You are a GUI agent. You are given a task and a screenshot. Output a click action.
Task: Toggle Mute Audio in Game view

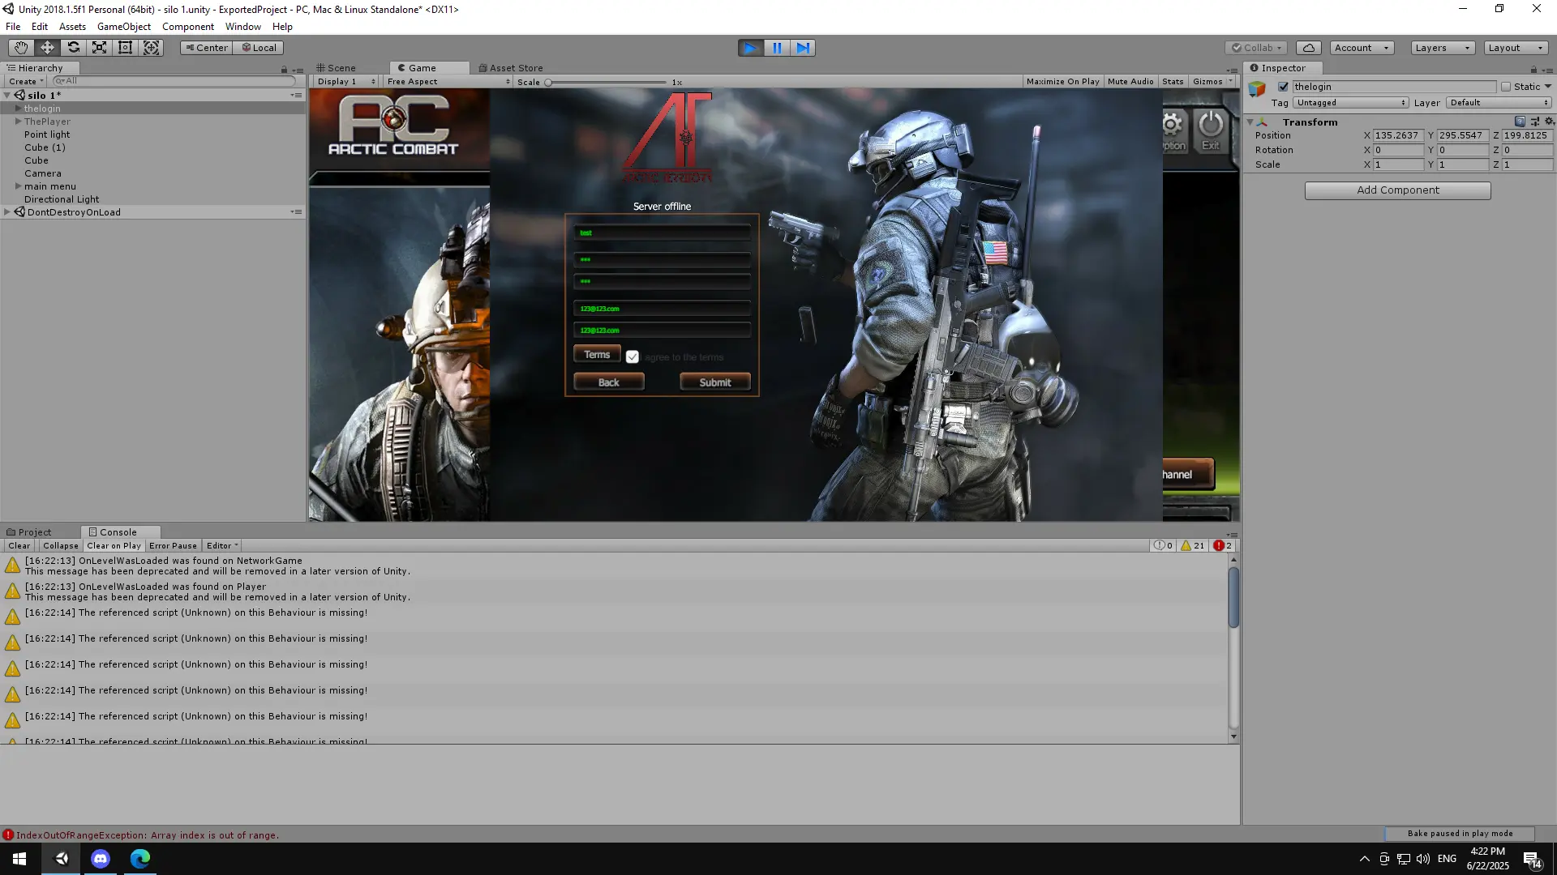pyautogui.click(x=1130, y=82)
